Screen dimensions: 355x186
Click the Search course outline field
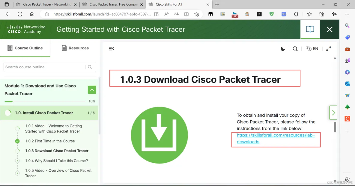pyautogui.click(x=44, y=67)
